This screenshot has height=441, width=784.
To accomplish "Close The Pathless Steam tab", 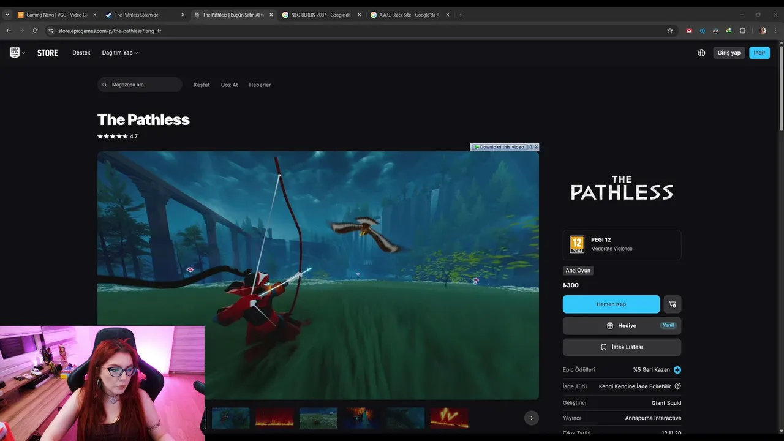I will click(183, 15).
